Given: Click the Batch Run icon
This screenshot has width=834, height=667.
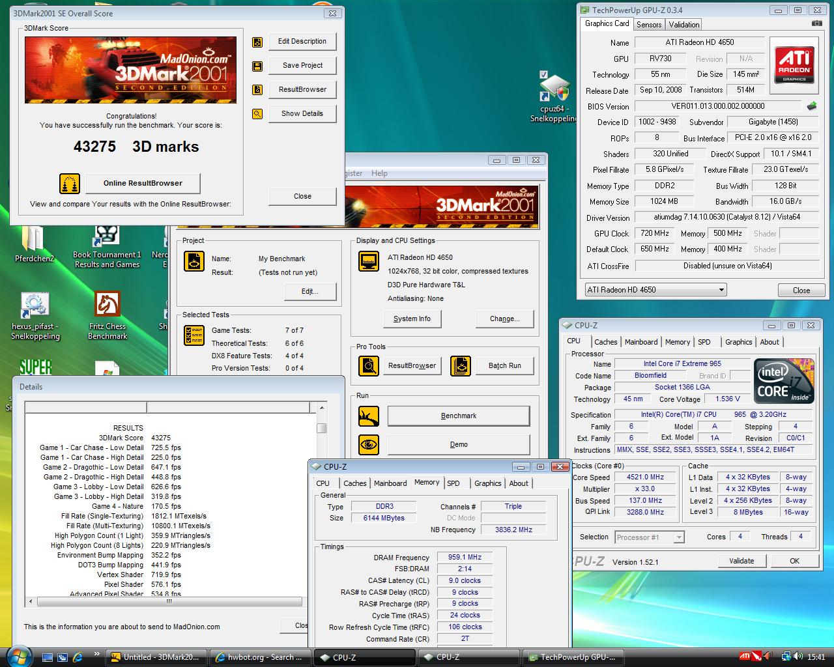Looking at the screenshot, I should tap(461, 365).
